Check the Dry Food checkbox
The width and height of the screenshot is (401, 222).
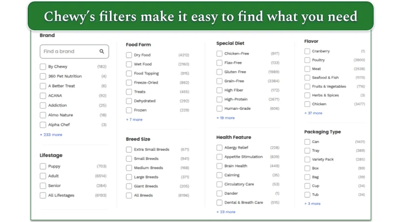(129, 55)
